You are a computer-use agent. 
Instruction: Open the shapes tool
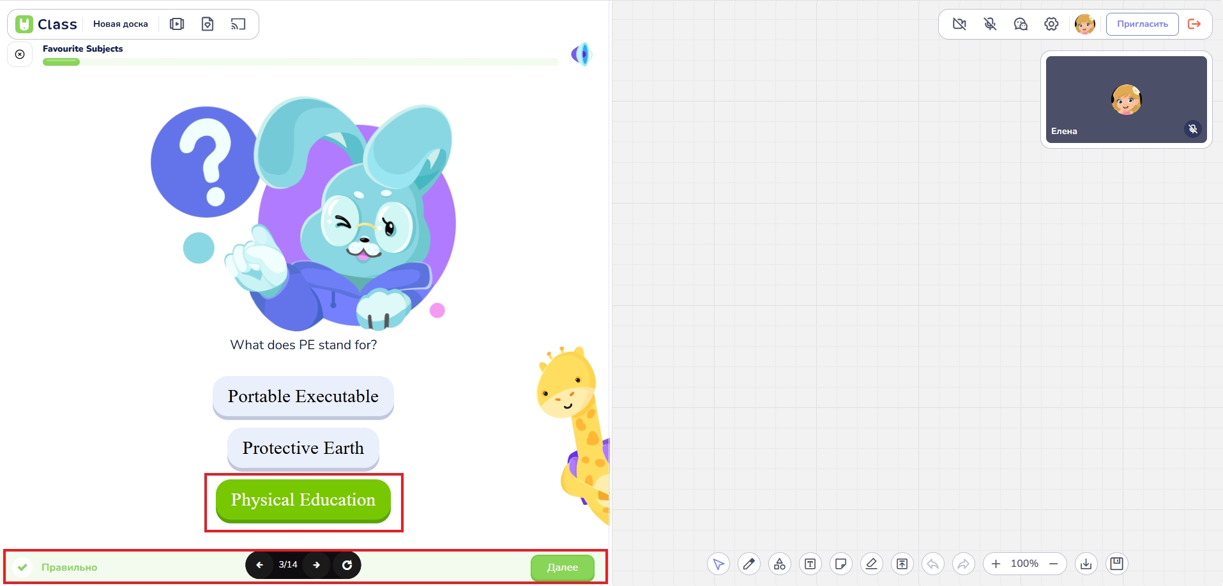coord(779,564)
